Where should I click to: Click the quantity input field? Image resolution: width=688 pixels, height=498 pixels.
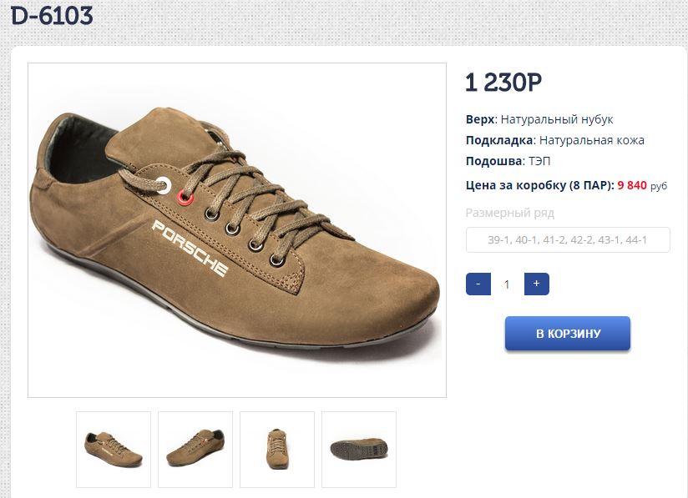(x=507, y=284)
